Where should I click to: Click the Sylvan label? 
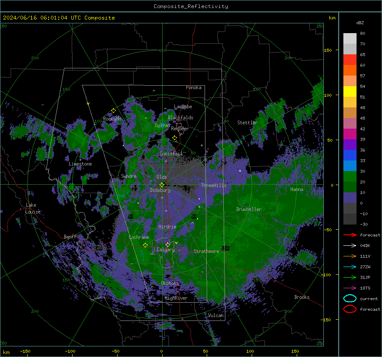162,125
